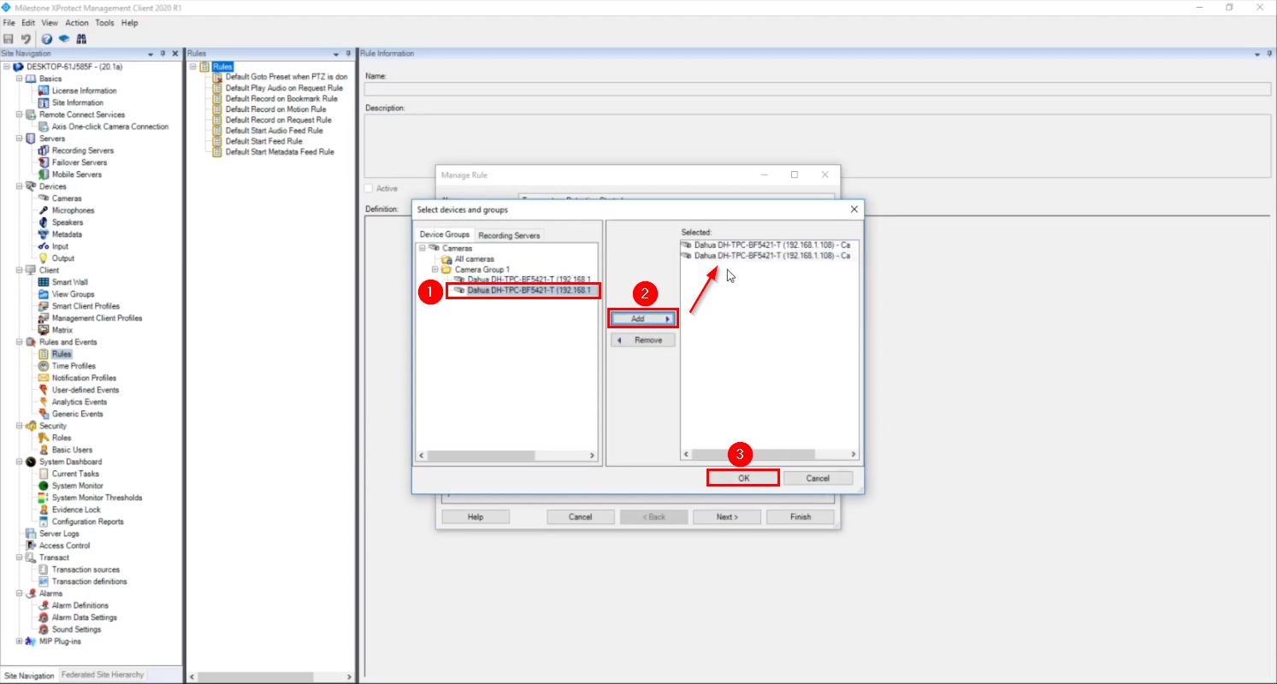Viewport: 1277px width, 684px height.
Task: Open Alarm Definitions via its bell icon
Action: (x=43, y=605)
